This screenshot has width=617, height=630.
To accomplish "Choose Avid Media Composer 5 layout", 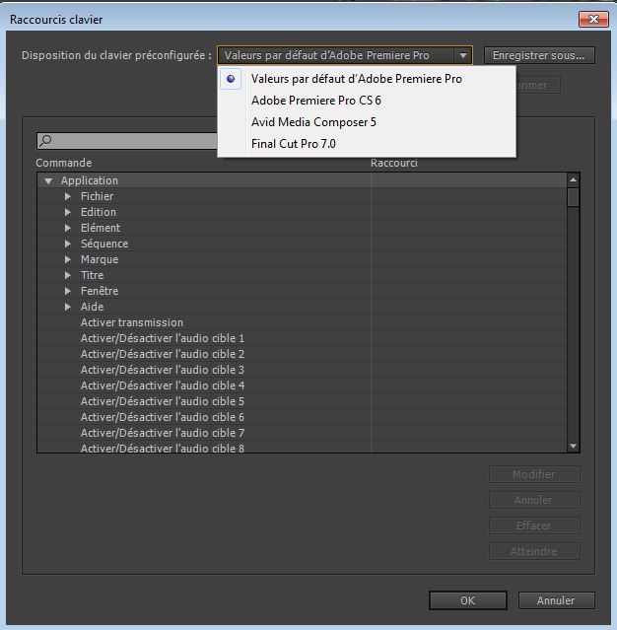I will 313,122.
